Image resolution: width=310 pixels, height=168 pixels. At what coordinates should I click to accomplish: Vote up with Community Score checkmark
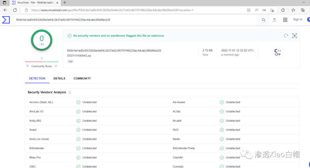(x=56, y=66)
